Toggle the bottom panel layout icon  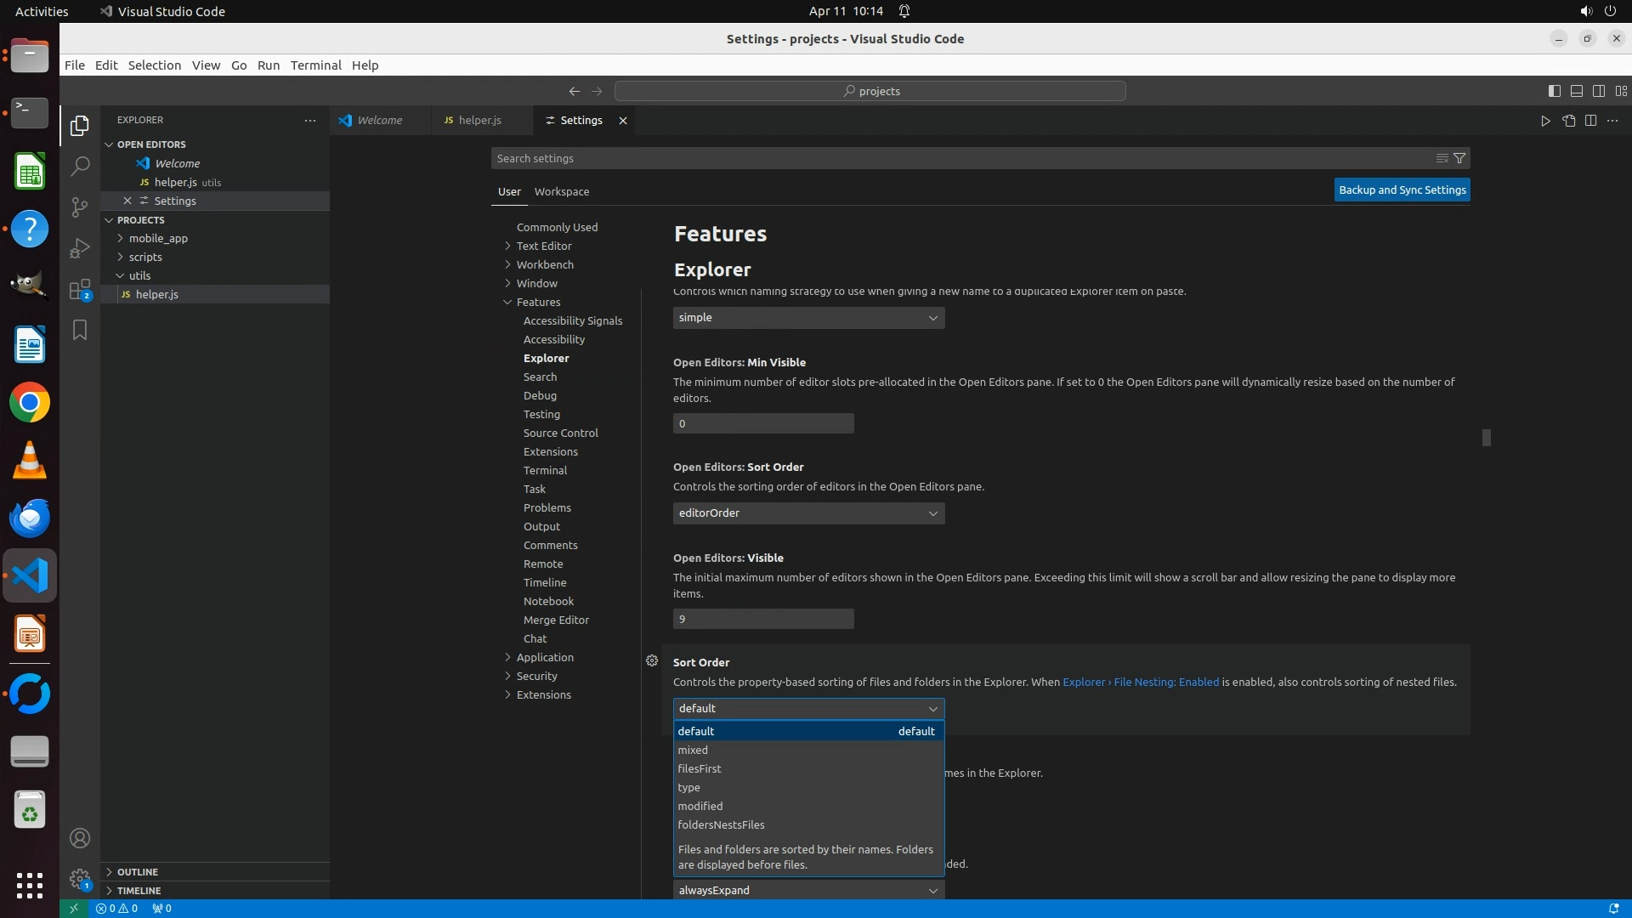coord(1576,91)
